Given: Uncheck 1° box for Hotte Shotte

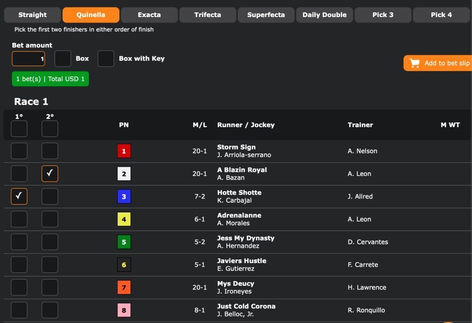Looking at the screenshot, I should [19, 196].
